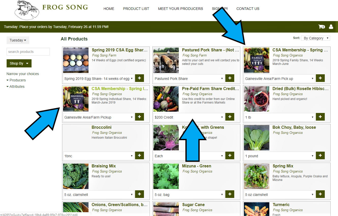This screenshot has height=216, width=338.
Task: Click the Frog Song frog logo
Action: 25,10
